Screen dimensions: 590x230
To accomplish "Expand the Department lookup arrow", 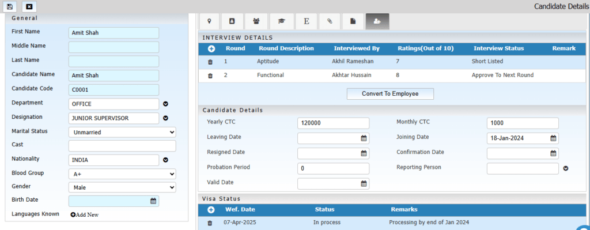I will pos(165,104).
